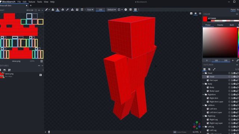
Task: Open the Face fill mode dropdown
Action: 90,10
